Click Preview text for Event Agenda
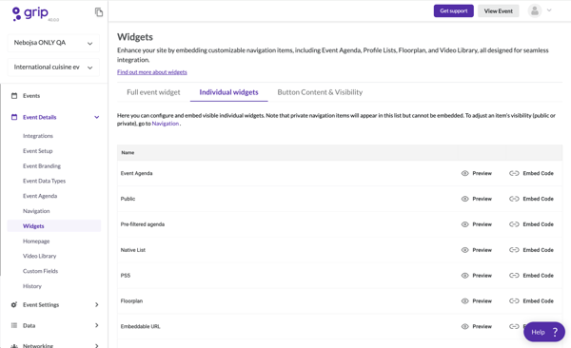This screenshot has width=571, height=348. pyautogui.click(x=482, y=173)
